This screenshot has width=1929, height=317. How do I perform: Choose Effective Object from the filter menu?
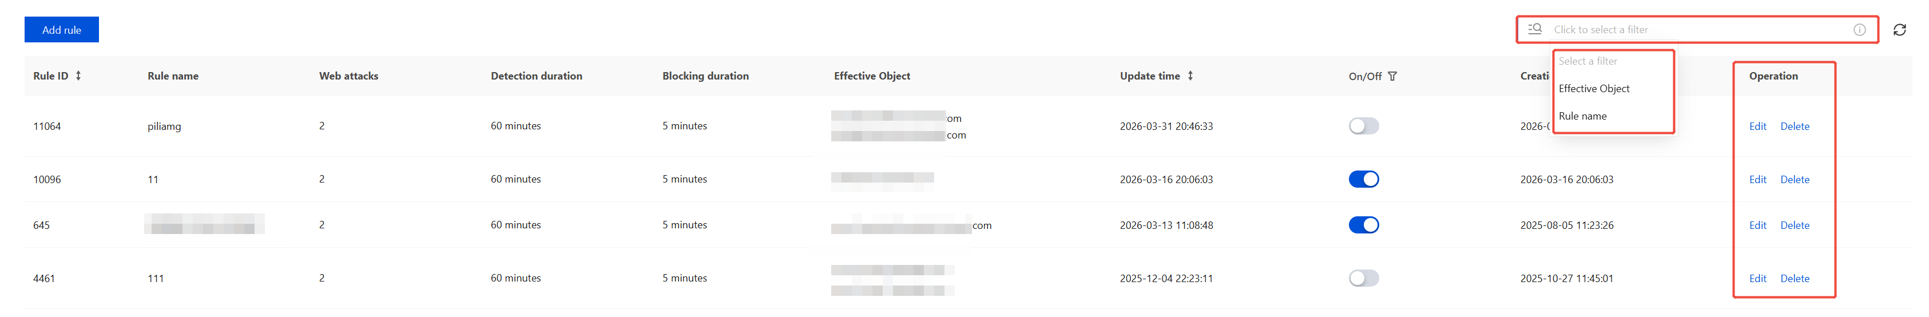[x=1594, y=89]
